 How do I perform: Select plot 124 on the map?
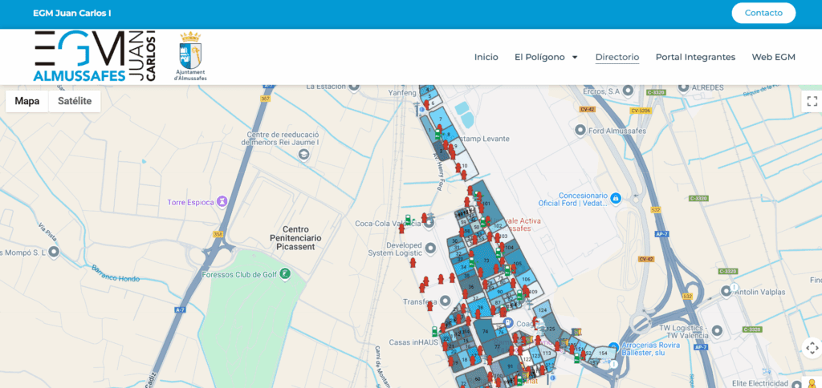(x=543, y=310)
